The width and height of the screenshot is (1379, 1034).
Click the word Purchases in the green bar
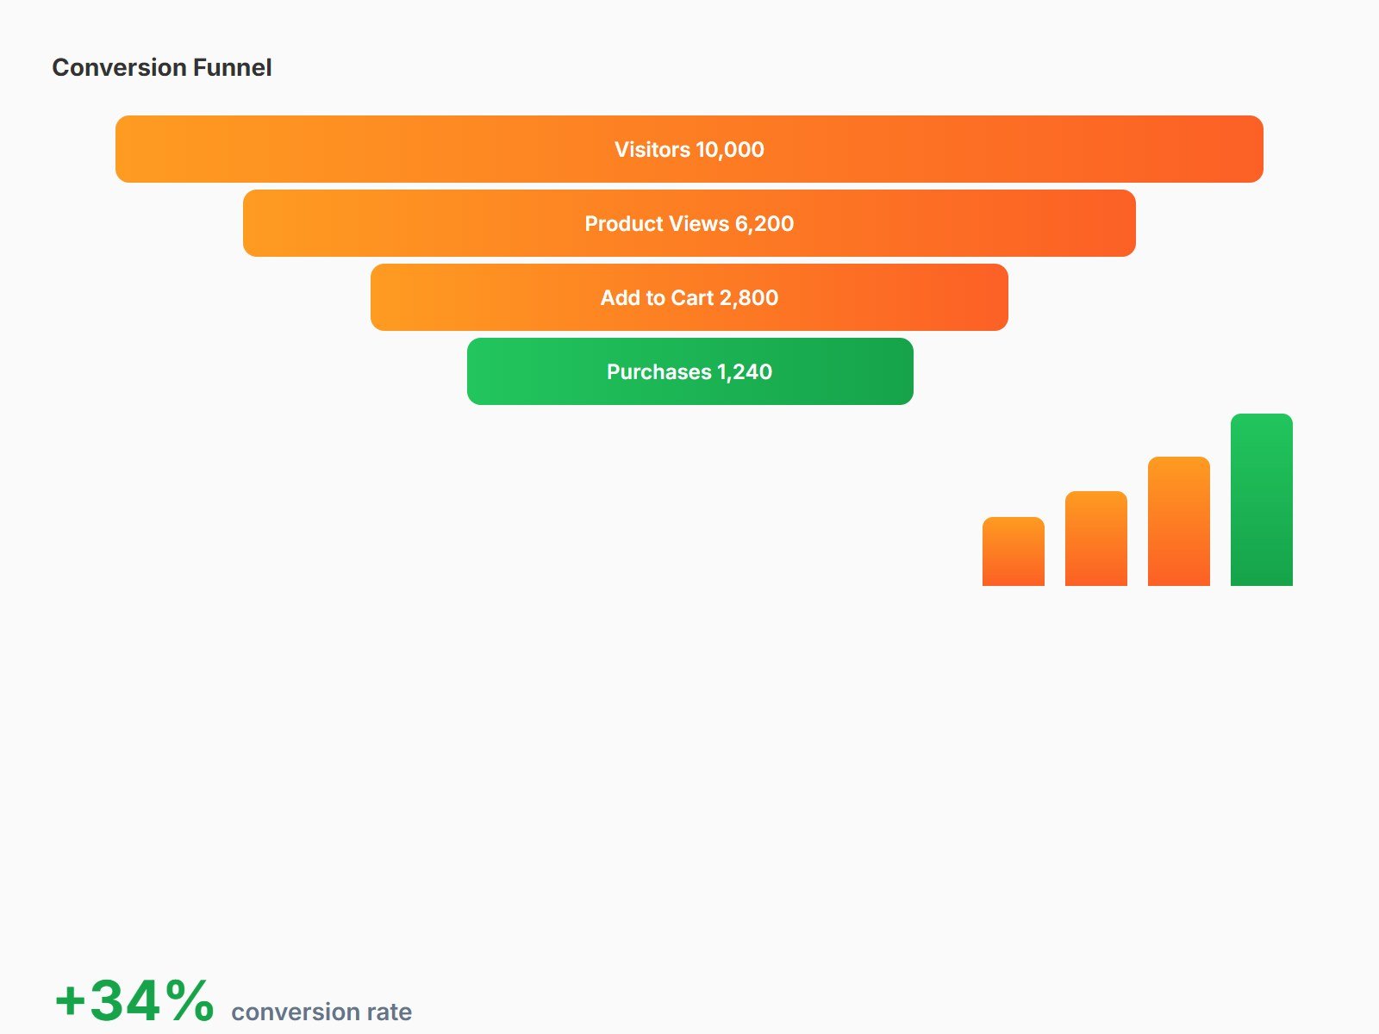coord(659,372)
